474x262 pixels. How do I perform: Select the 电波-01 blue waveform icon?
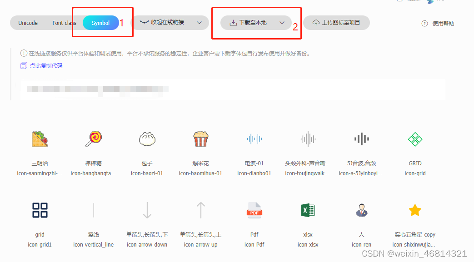(x=254, y=139)
